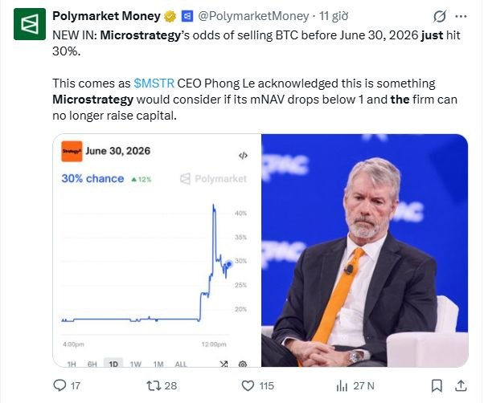Bookmark this Polymarket Money post
The image size is (484, 403).
(x=437, y=385)
